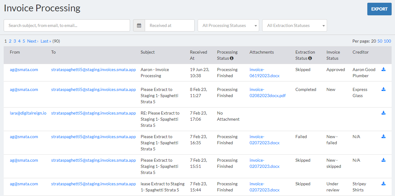Download the Stripey Shirts row
The width and height of the screenshot is (395, 196).
383,184
